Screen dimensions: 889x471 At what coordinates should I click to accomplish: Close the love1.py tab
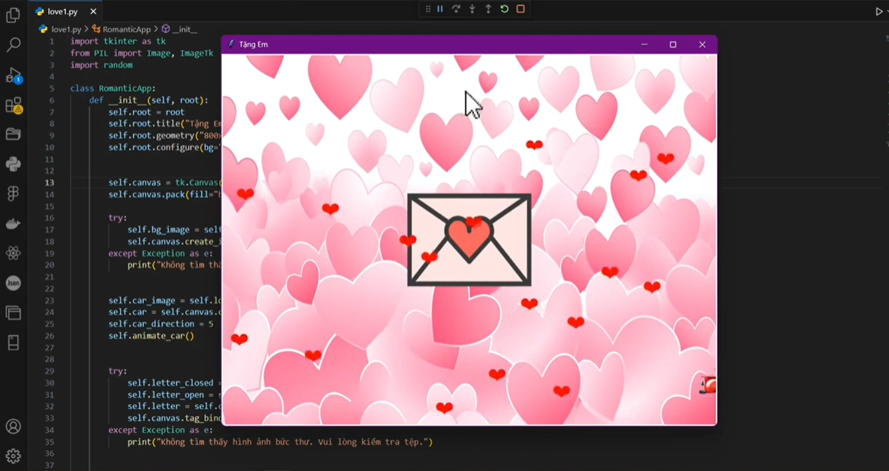pyautogui.click(x=93, y=11)
